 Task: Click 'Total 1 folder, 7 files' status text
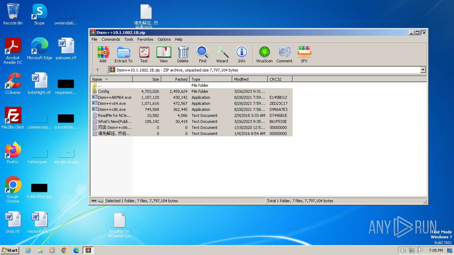300,201
